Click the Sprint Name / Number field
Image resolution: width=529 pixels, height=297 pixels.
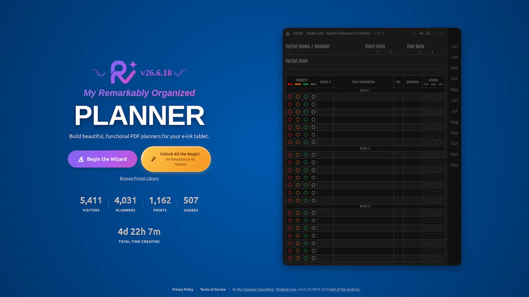coord(323,49)
